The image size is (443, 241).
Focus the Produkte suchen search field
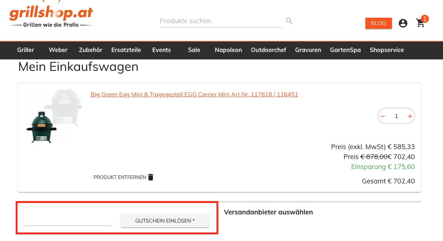pos(220,21)
